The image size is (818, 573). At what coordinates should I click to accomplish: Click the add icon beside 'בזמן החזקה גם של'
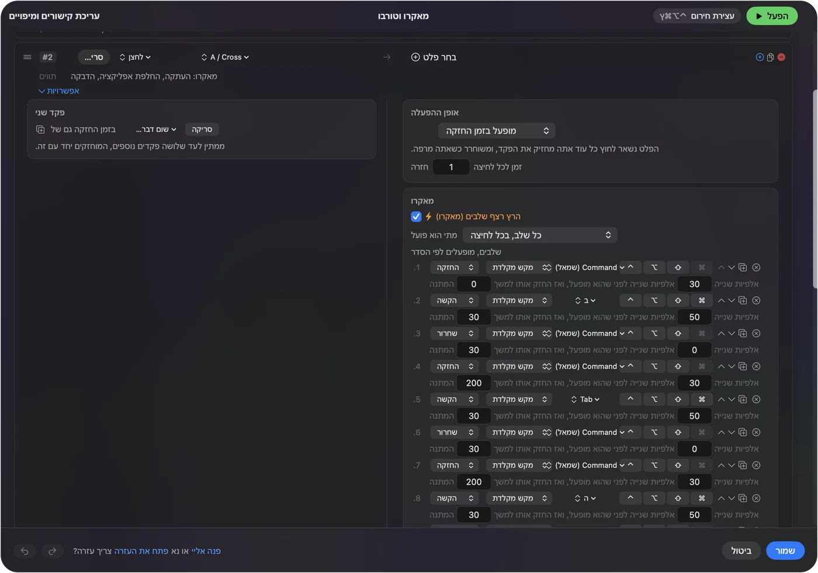pos(40,129)
